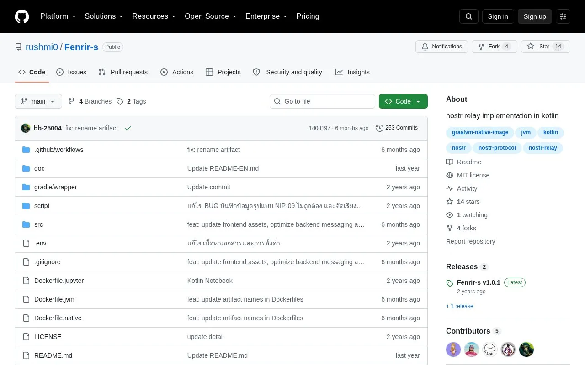Viewport: 585px width, 365px height.
Task: Switch to the Actions tab
Action: point(177,72)
